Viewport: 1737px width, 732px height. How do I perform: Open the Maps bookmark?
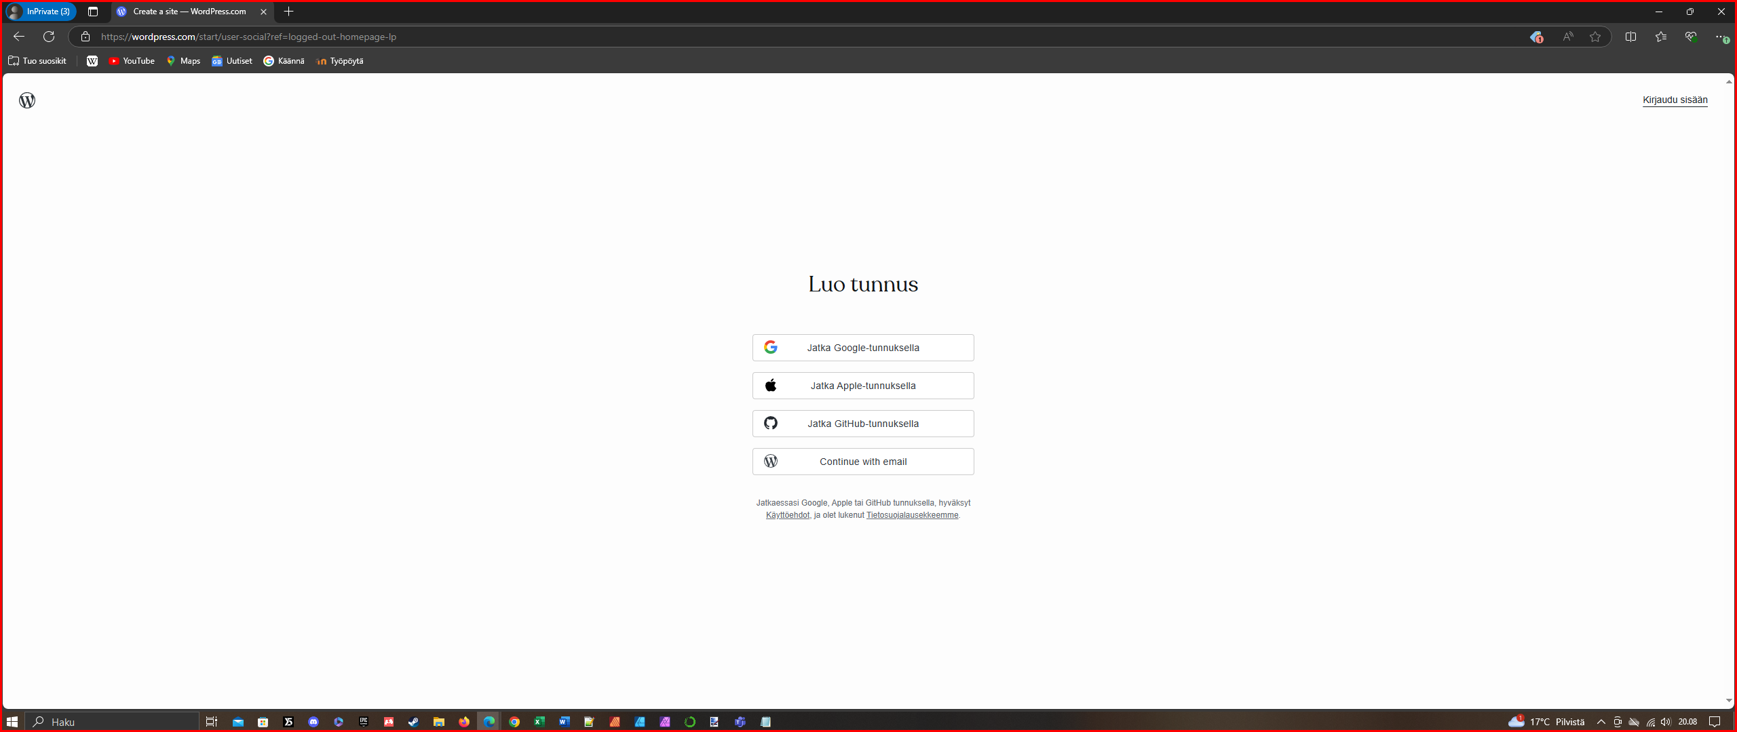pyautogui.click(x=183, y=61)
